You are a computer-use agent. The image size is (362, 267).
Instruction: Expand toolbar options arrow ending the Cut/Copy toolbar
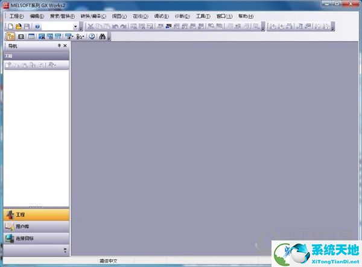[x=263, y=27]
